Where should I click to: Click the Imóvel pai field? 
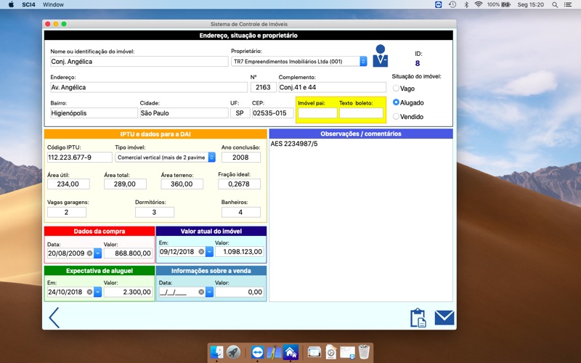(317, 113)
